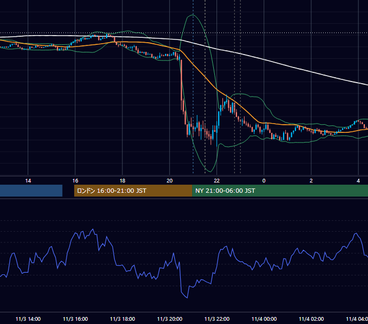Click the NY 21:00-06:00 JST session bar
This screenshot has width=368, height=324.
tap(280, 191)
